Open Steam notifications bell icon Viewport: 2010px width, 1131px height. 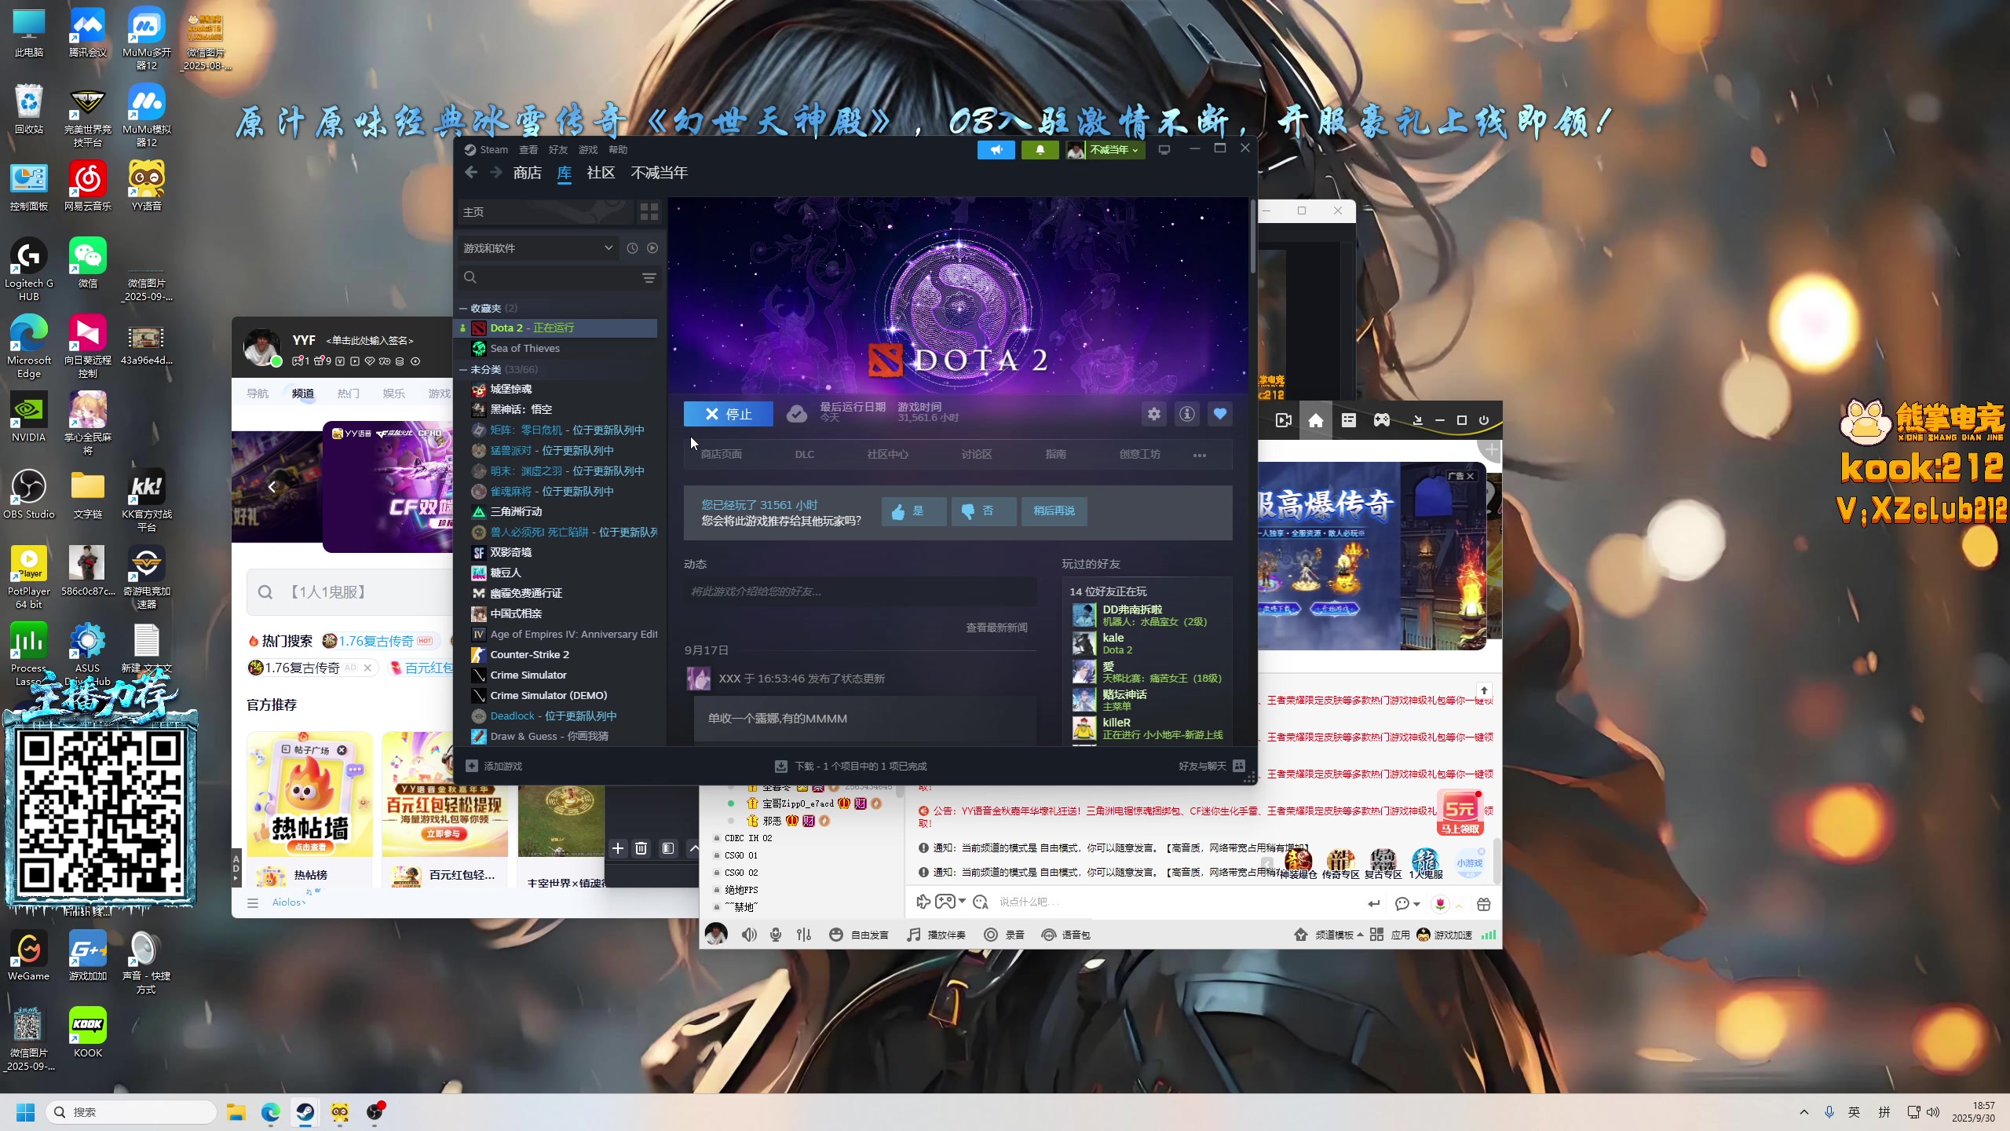(1040, 149)
